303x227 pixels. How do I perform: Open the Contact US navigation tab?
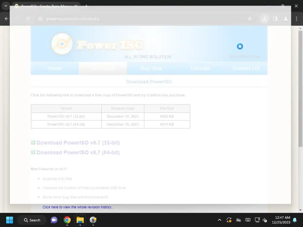click(246, 68)
